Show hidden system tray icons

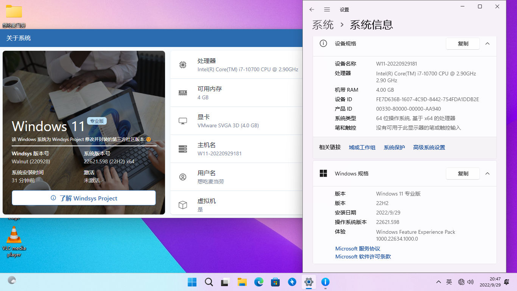[439, 282]
